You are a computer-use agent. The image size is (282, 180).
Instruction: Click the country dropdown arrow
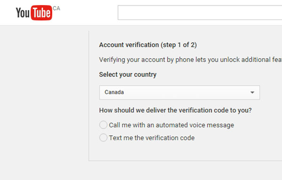[252, 93]
